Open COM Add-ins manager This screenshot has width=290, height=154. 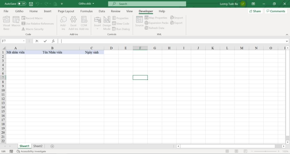84,23
